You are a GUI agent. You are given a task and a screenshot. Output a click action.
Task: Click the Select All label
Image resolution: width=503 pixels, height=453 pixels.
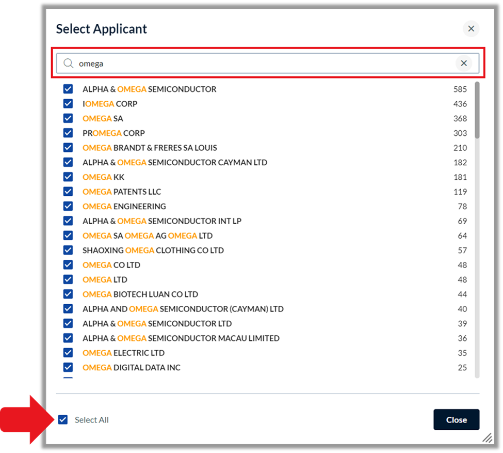[x=92, y=420]
